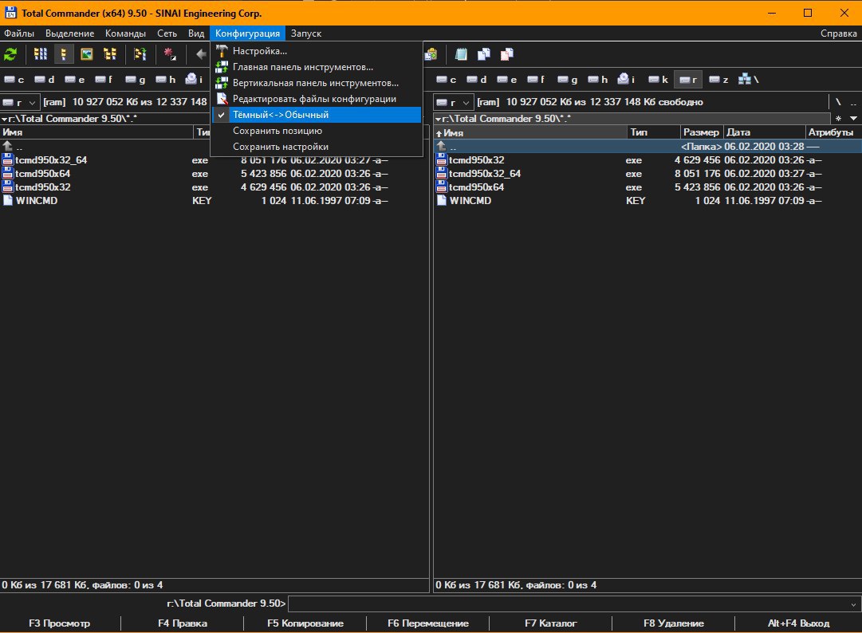
Task: Show the folder tree view icon
Action: tap(110, 54)
